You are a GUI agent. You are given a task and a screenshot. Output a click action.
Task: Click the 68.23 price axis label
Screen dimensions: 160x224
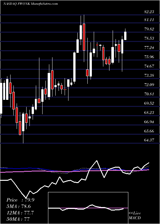(x=149, y=113)
